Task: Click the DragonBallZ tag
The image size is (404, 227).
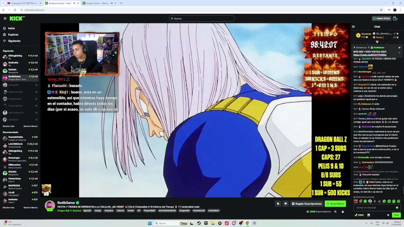Action: 150,211
